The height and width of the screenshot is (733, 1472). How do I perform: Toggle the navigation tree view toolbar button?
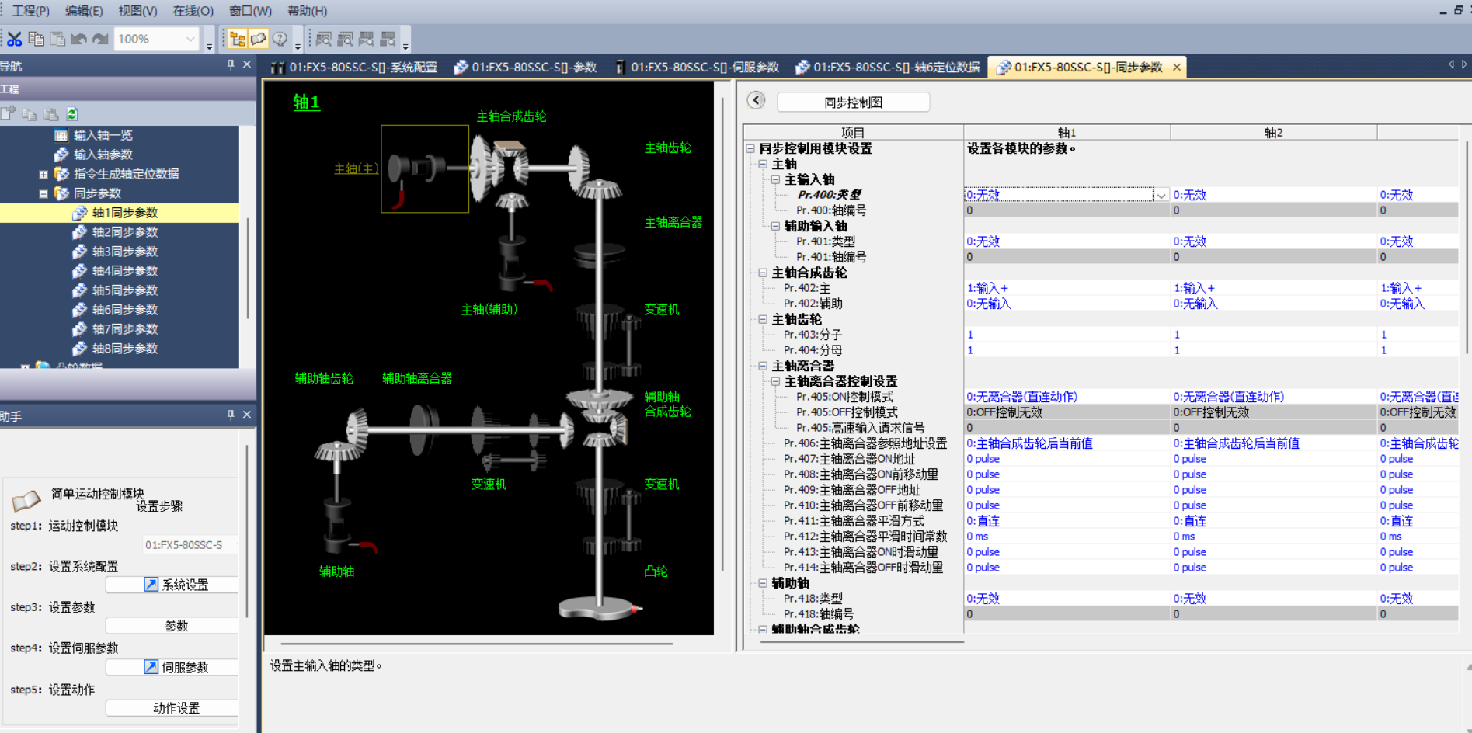point(238,39)
